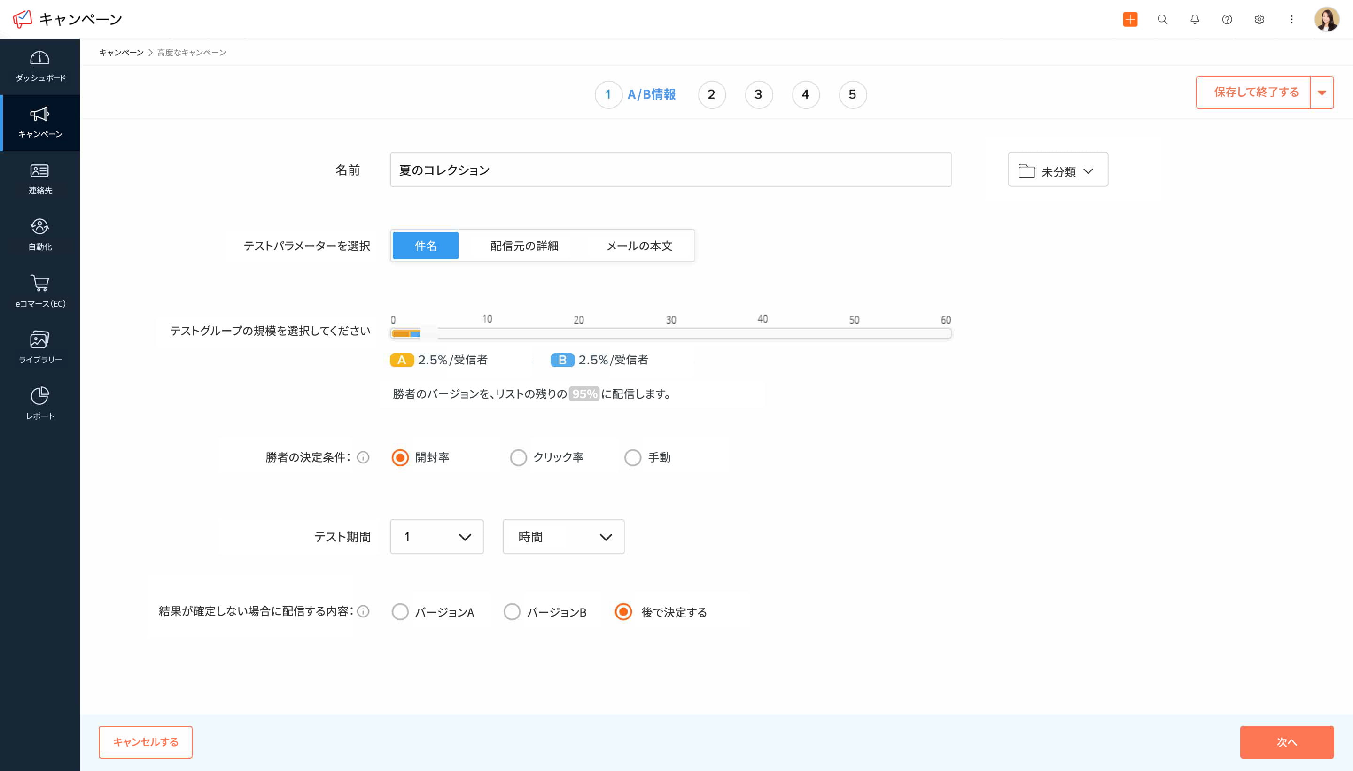Image resolution: width=1353 pixels, height=771 pixels.
Task: Click キャンセルする to cancel the campaign
Action: (x=145, y=742)
